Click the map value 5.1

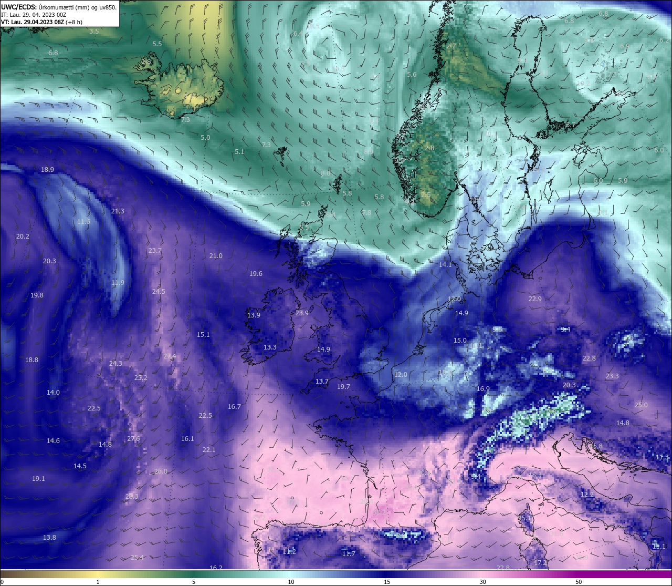[239, 152]
